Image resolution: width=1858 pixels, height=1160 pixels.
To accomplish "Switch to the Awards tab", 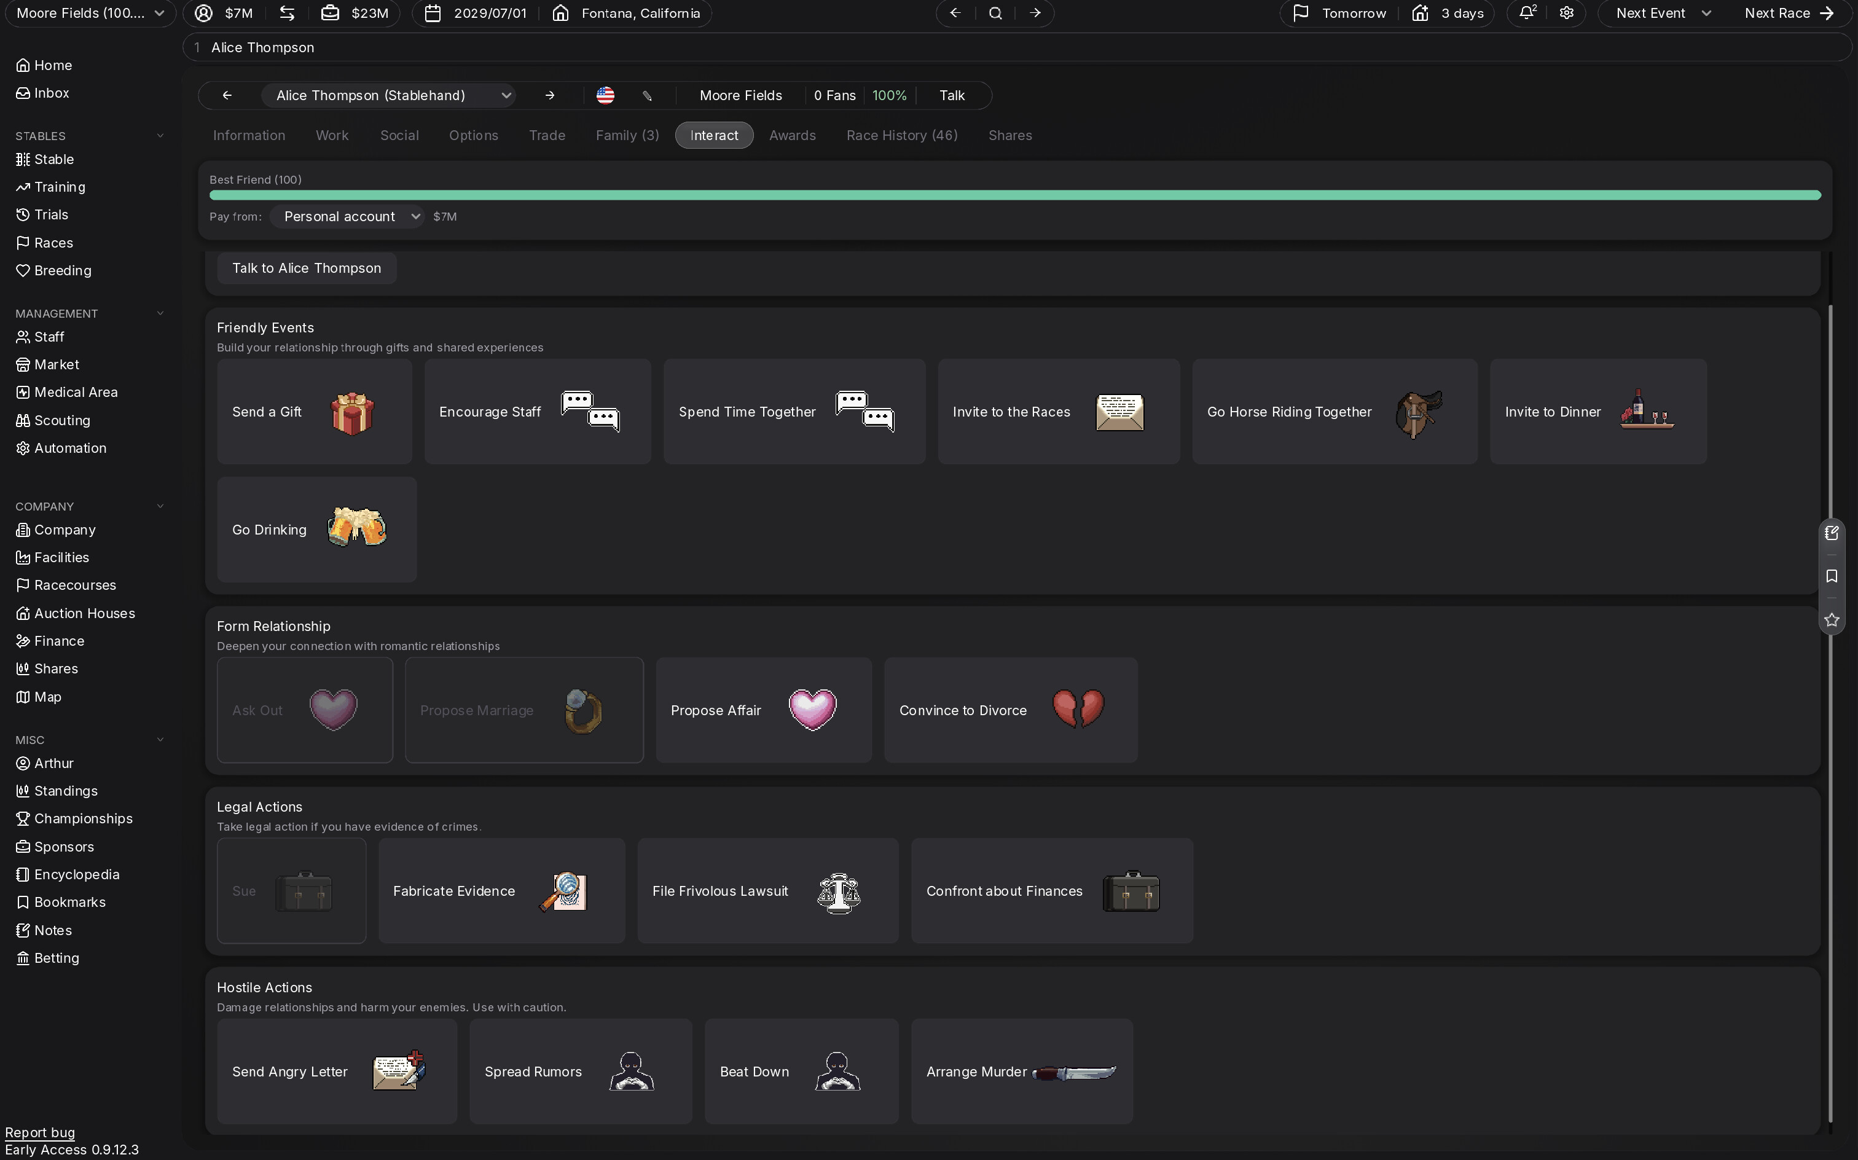I will click(x=792, y=135).
